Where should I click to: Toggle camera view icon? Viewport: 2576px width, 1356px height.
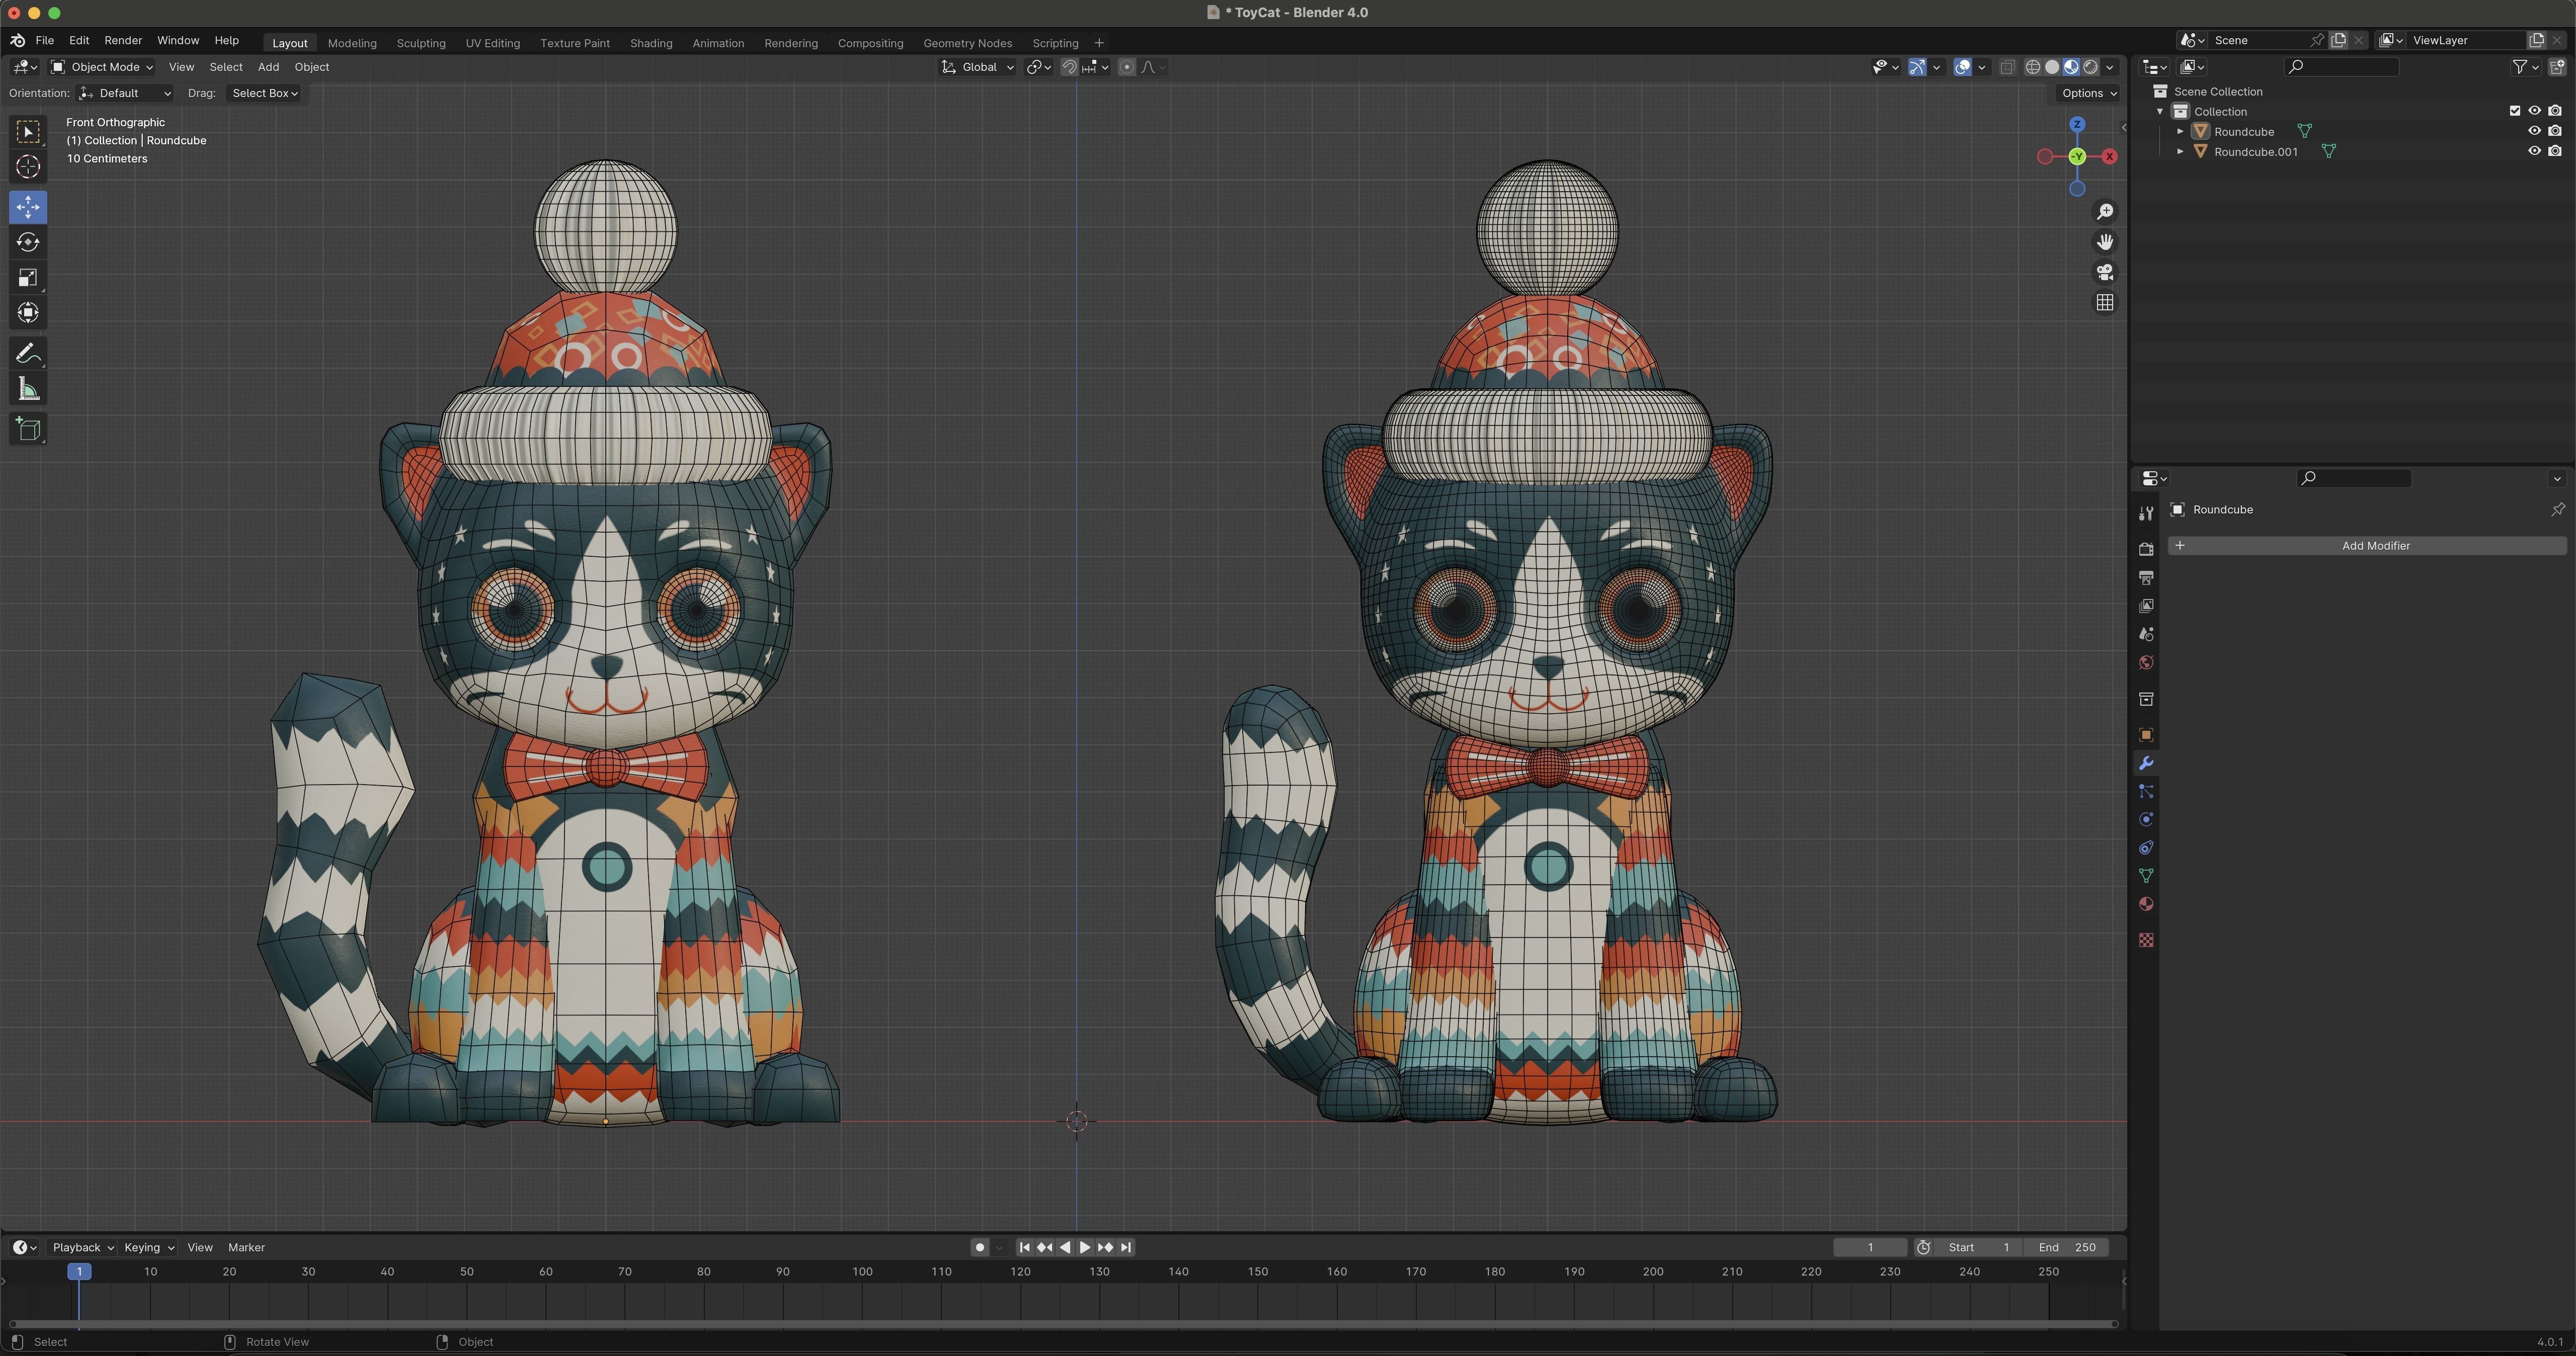tap(2105, 272)
